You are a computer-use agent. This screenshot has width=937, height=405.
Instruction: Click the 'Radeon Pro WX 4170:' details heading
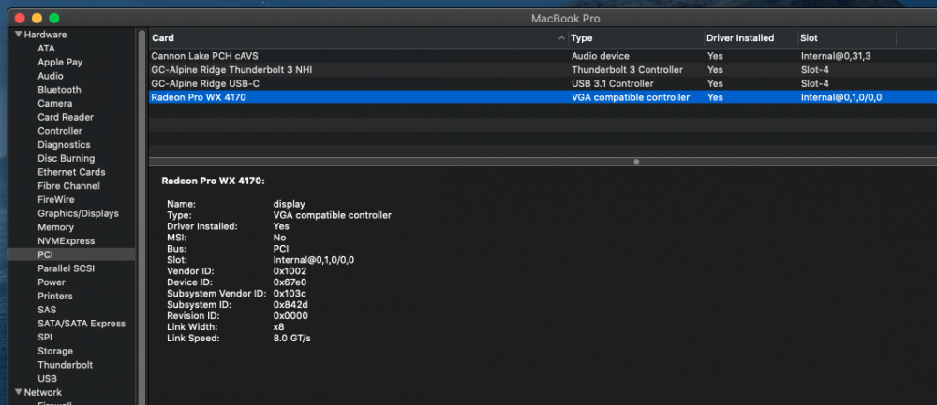pos(214,181)
